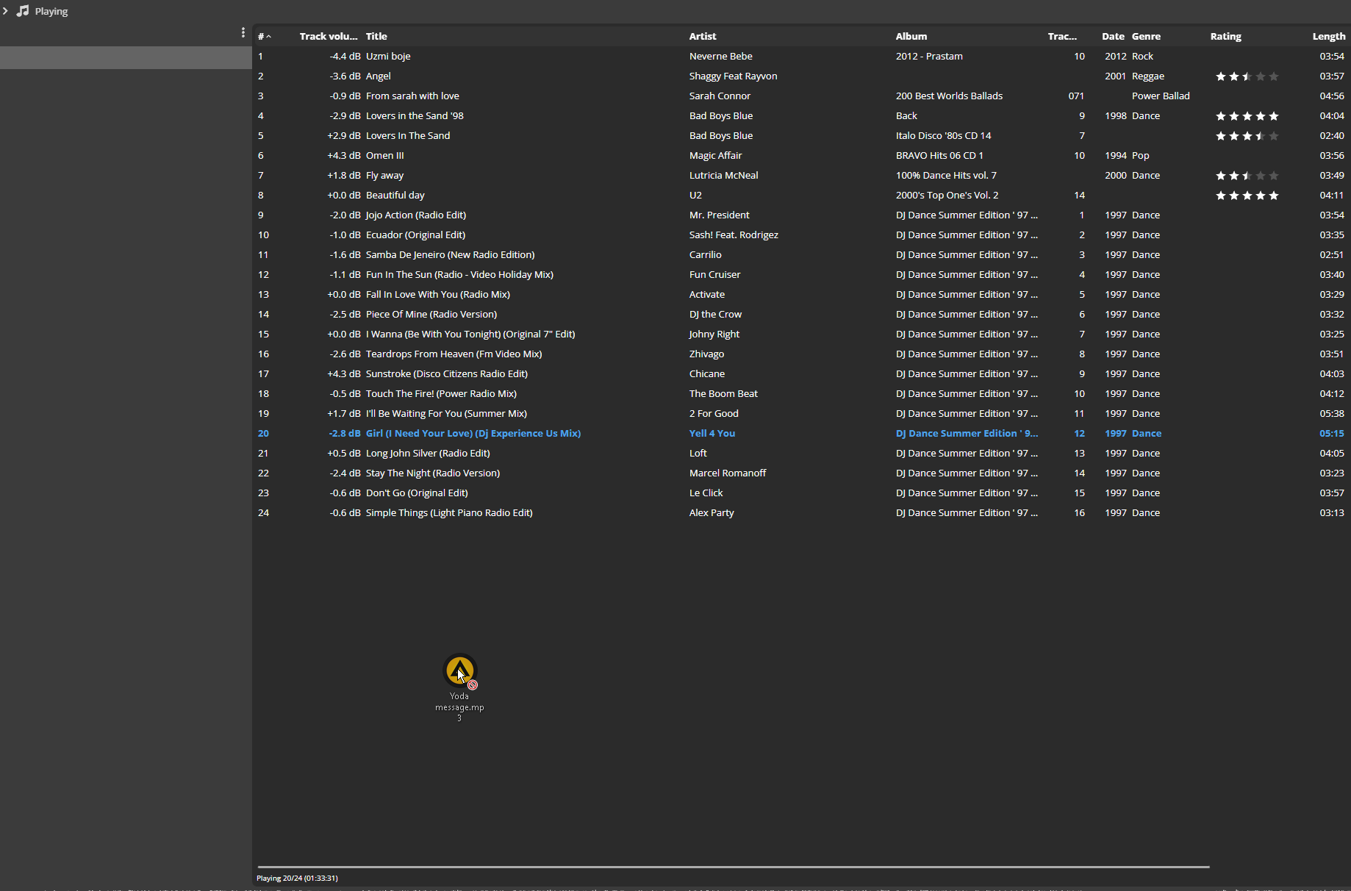The image size is (1351, 891).
Task: Click the Length column header
Action: 1328,36
